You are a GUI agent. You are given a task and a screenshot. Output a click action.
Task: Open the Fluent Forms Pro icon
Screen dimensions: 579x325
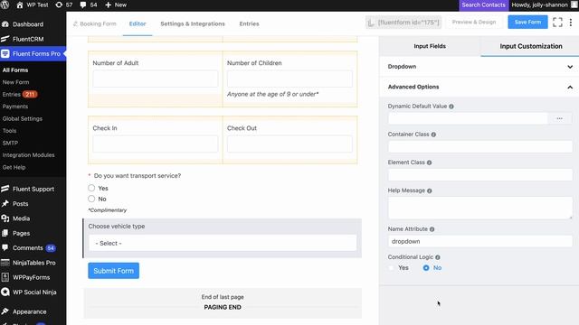(x=5, y=54)
